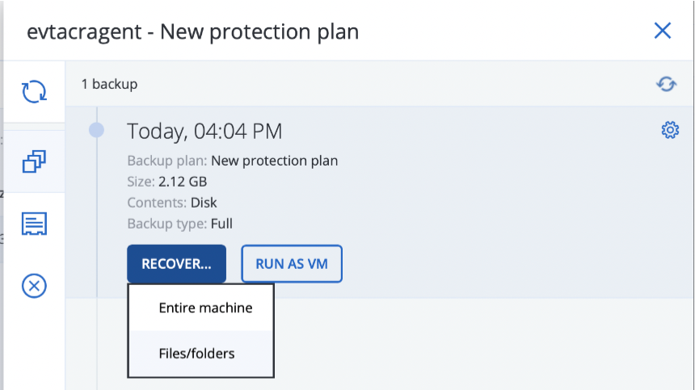Refresh the backup list
The height and width of the screenshot is (390, 695).
pos(666,84)
